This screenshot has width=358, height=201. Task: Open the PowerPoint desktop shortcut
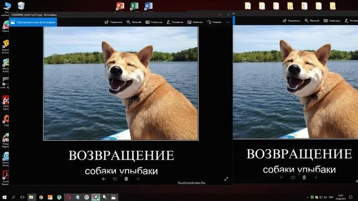(120, 6)
